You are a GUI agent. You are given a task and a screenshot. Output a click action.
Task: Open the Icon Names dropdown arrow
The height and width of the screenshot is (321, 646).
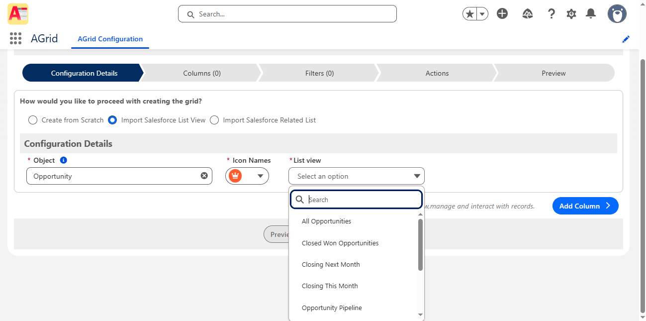tap(260, 176)
